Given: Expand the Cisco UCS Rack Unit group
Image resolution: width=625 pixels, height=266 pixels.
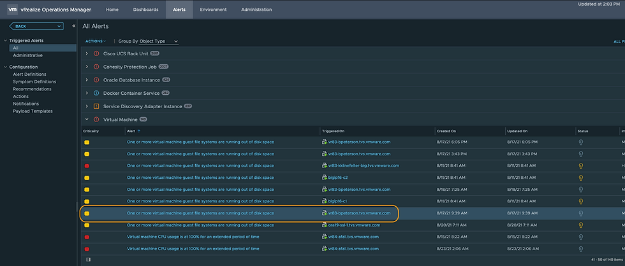Looking at the screenshot, I should click(87, 53).
